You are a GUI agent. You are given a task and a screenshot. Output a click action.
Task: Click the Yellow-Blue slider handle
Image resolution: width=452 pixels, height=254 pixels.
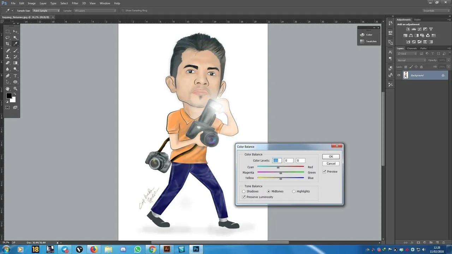pyautogui.click(x=281, y=179)
